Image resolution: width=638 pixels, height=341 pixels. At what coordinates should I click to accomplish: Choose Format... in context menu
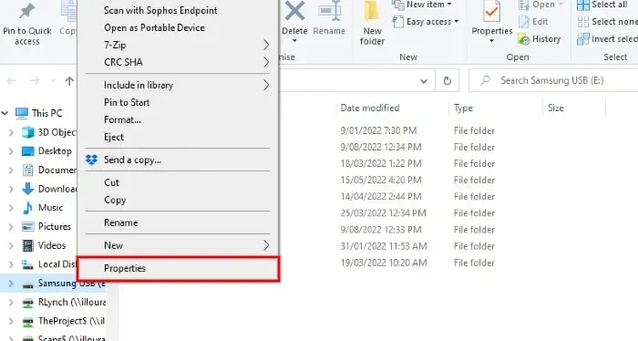[178, 119]
